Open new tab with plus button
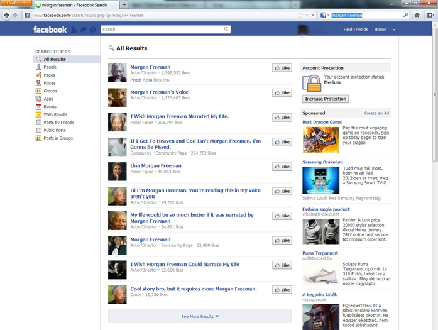The width and height of the screenshot is (438, 330). pos(124,5)
